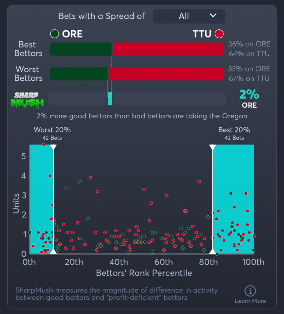Select the Worst Bettors row label
The width and height of the screenshot is (284, 314).
click(x=28, y=74)
